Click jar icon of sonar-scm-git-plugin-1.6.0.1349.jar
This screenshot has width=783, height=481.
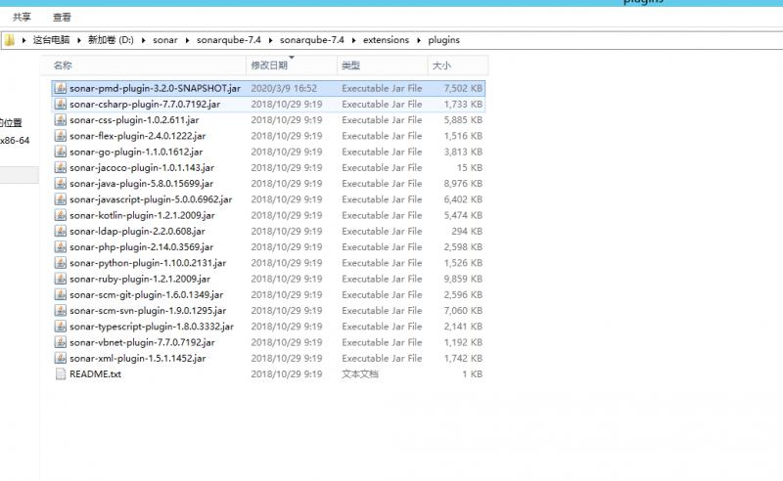(61, 295)
